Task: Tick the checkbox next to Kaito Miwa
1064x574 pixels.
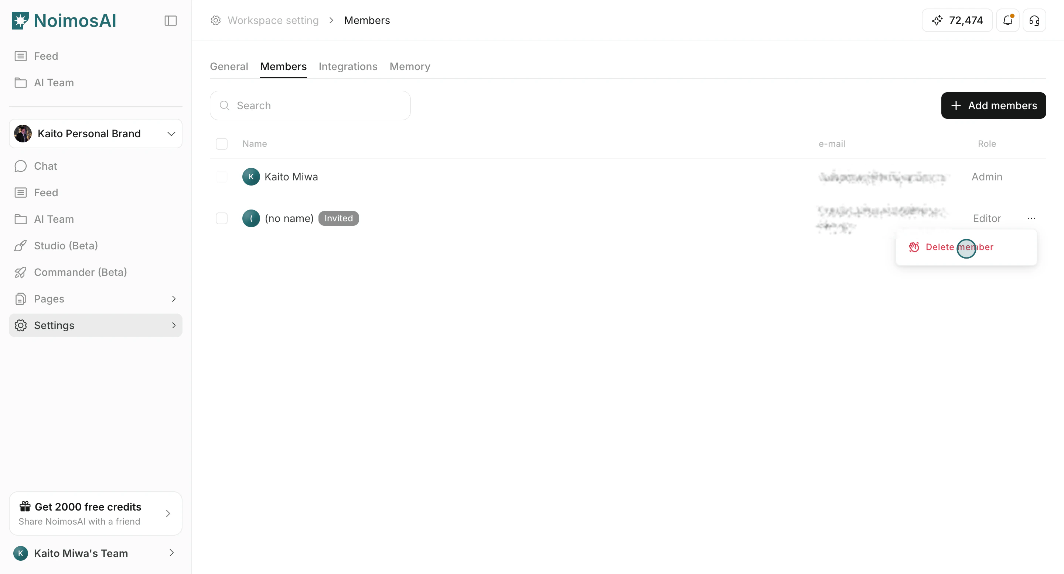Action: point(222,176)
